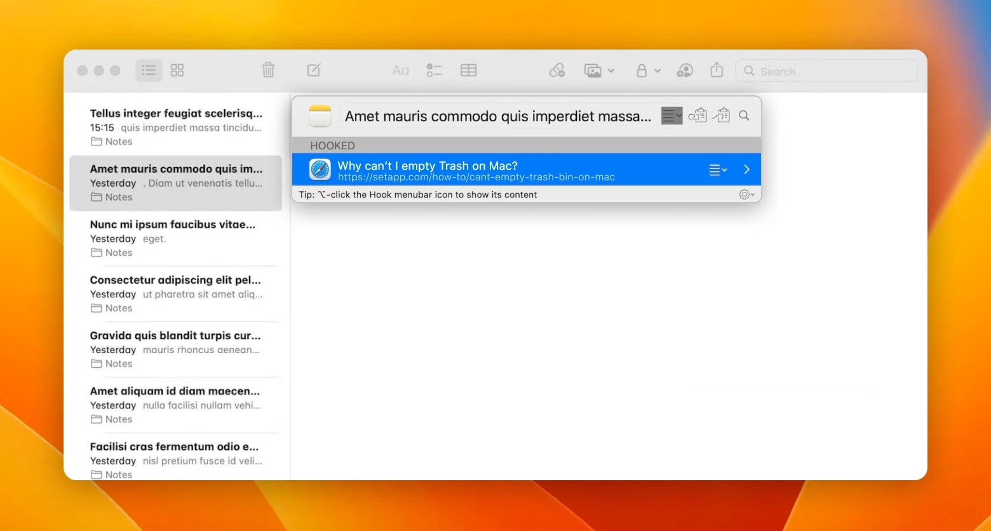Click the Hook tip text at bottom
Screen dimensions: 991x531
pyautogui.click(x=418, y=194)
